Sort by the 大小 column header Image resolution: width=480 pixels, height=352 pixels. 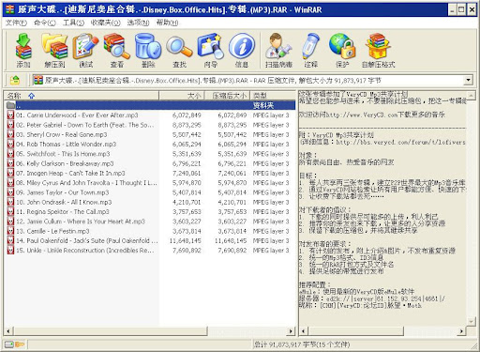point(182,96)
